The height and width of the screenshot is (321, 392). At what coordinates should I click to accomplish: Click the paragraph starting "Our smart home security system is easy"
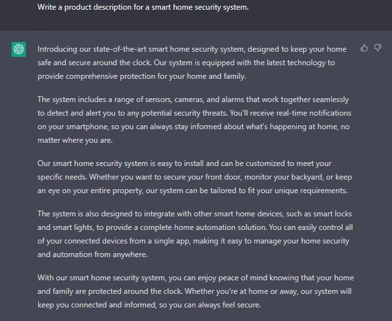pos(195,177)
